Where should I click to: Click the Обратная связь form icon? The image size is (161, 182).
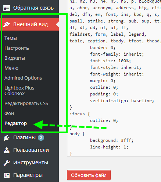click(7, 8)
